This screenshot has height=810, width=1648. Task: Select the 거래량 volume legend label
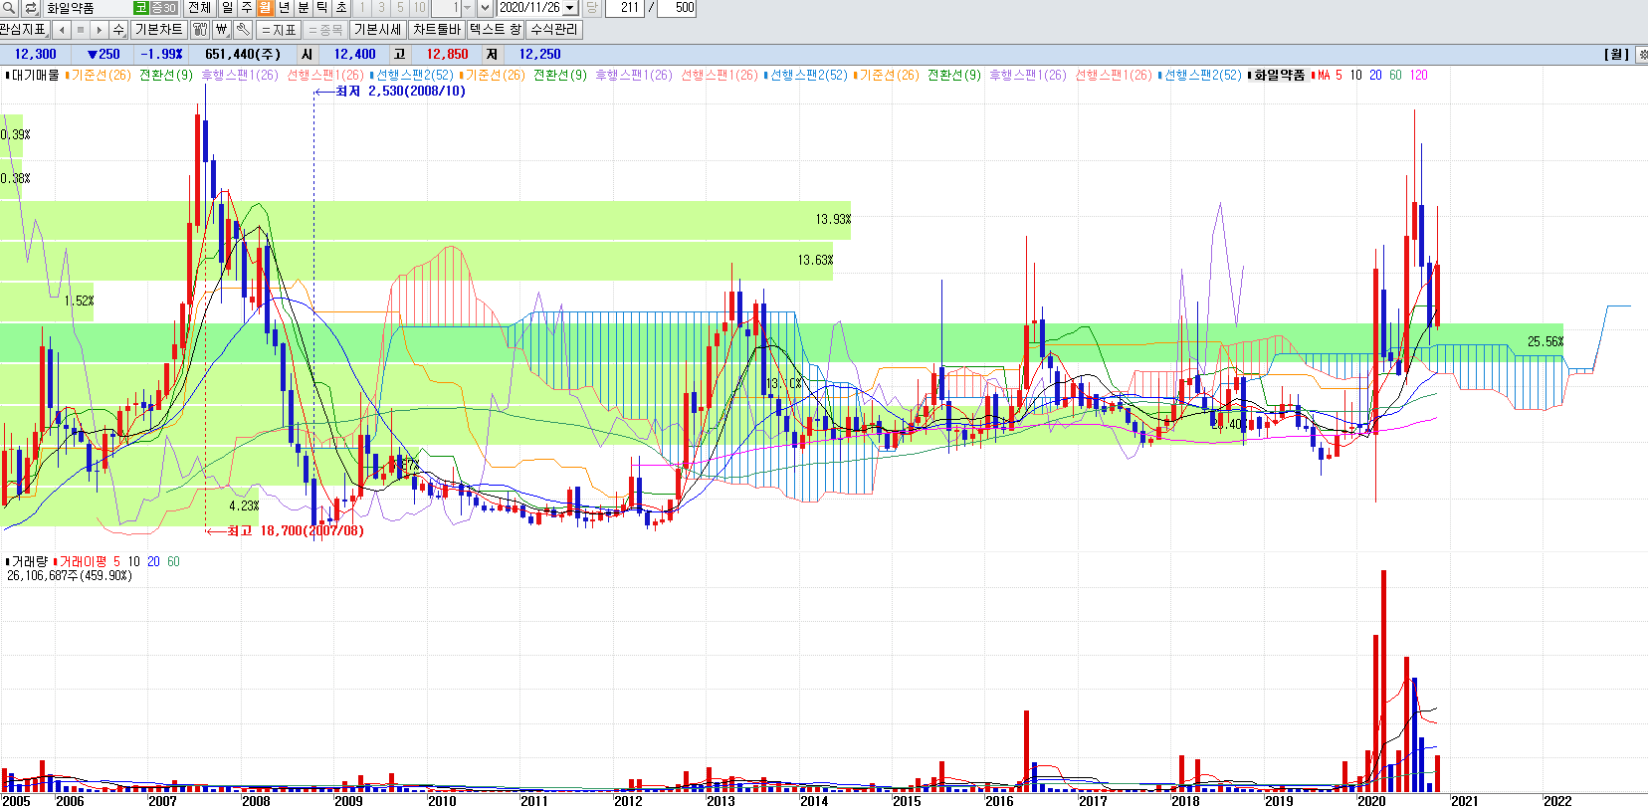click(29, 562)
